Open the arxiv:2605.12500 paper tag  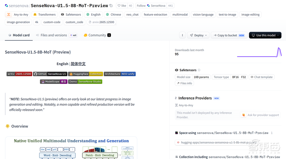pyautogui.click(x=102, y=22)
